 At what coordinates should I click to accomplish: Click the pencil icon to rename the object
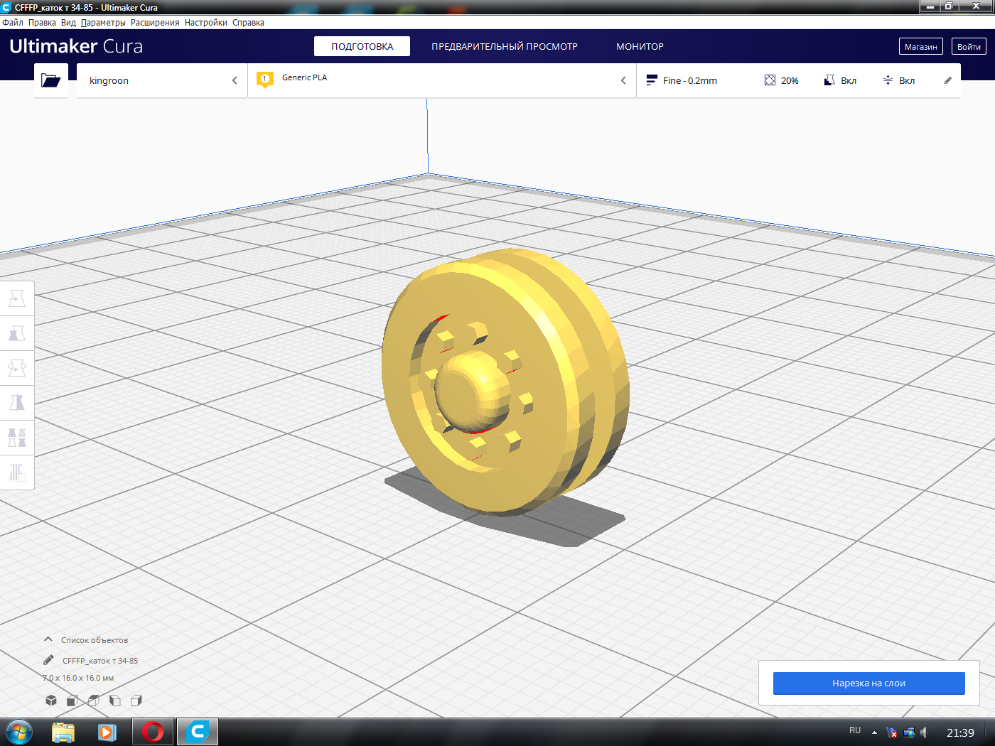click(x=48, y=660)
